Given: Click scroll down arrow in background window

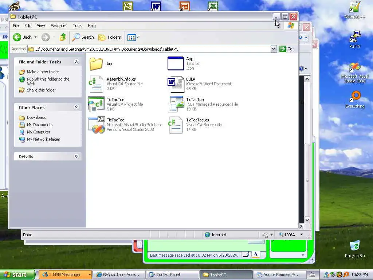Looking at the screenshot, I should (x=307, y=220).
